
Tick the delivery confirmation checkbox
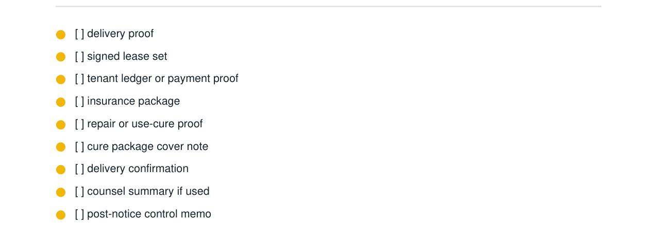click(x=79, y=169)
